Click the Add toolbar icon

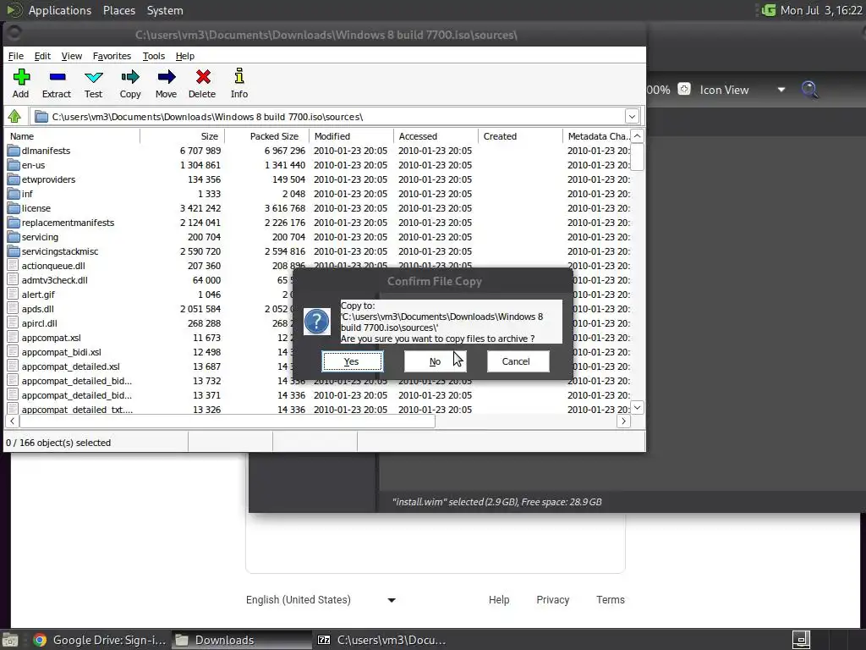21,77
